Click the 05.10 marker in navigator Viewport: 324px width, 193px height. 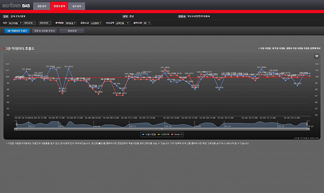point(228,126)
